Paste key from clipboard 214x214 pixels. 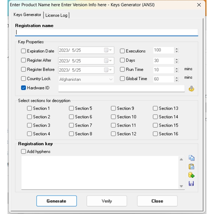click(192, 166)
